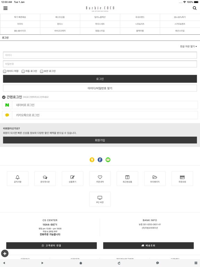
Task: Open 니트&셔츠 category
Action: coord(140,24)
